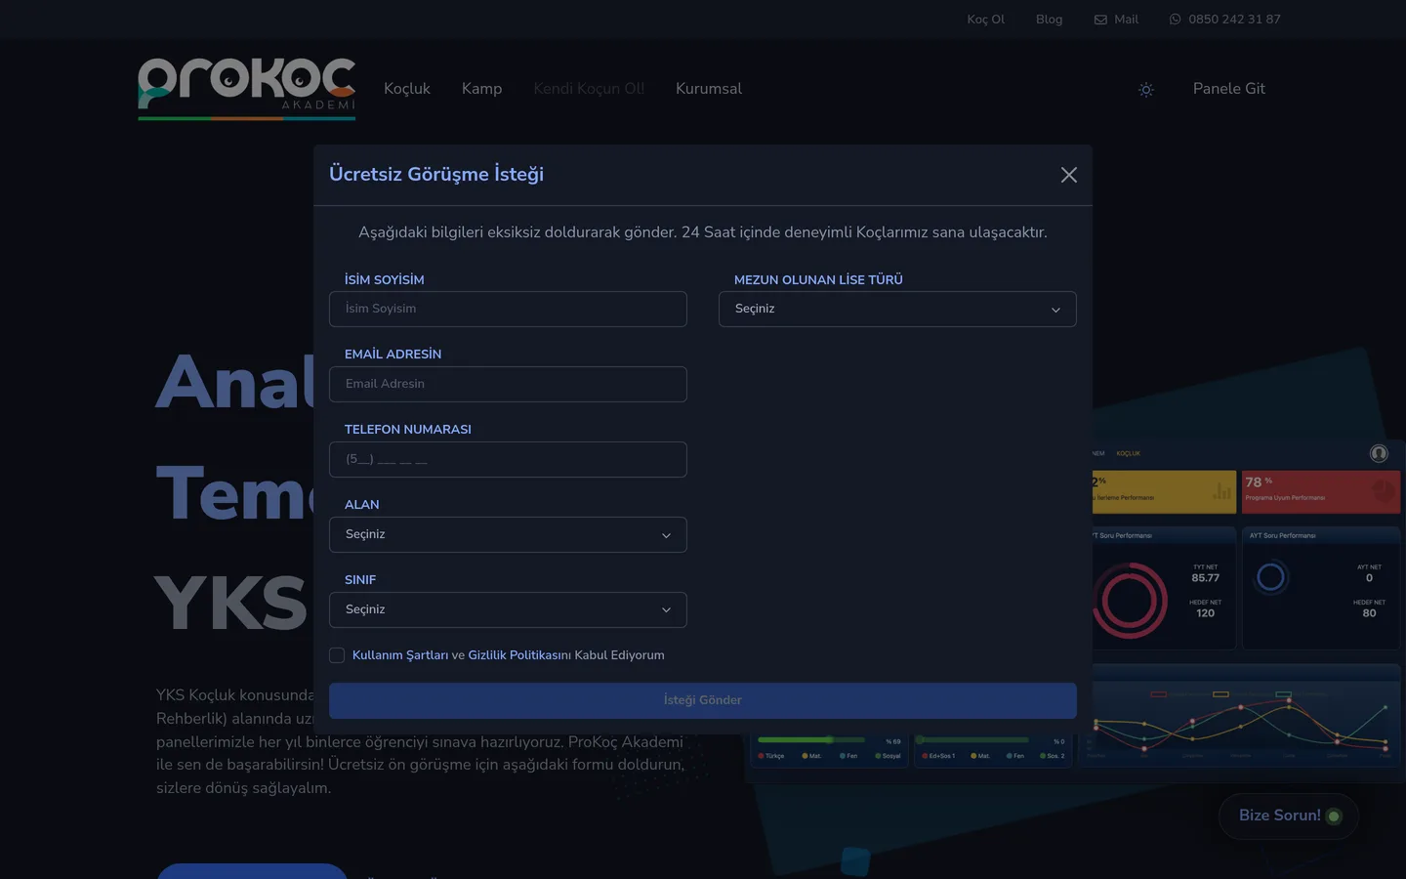Click the Telefon Numarası input field

point(508,459)
